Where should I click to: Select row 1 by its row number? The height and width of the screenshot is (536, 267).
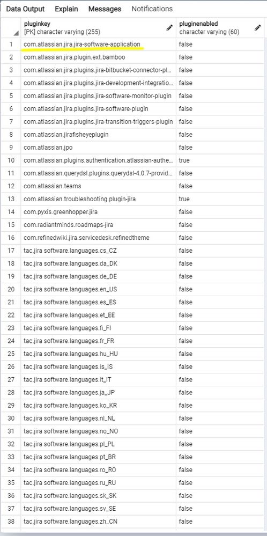pos(11,45)
